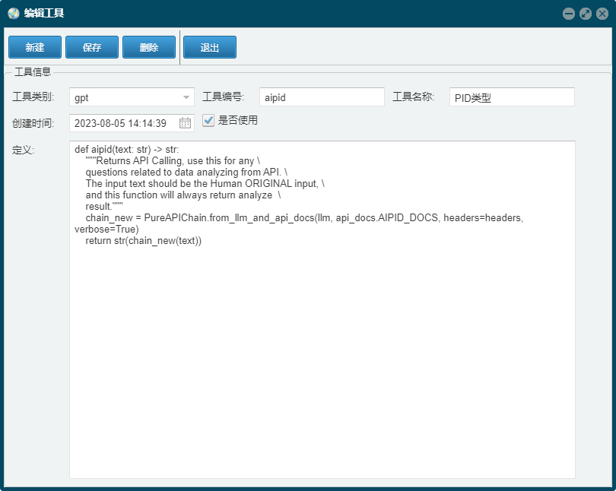Click the line 'def aipid(text: str) -> str:'
The image size is (616, 491).
[126, 150]
